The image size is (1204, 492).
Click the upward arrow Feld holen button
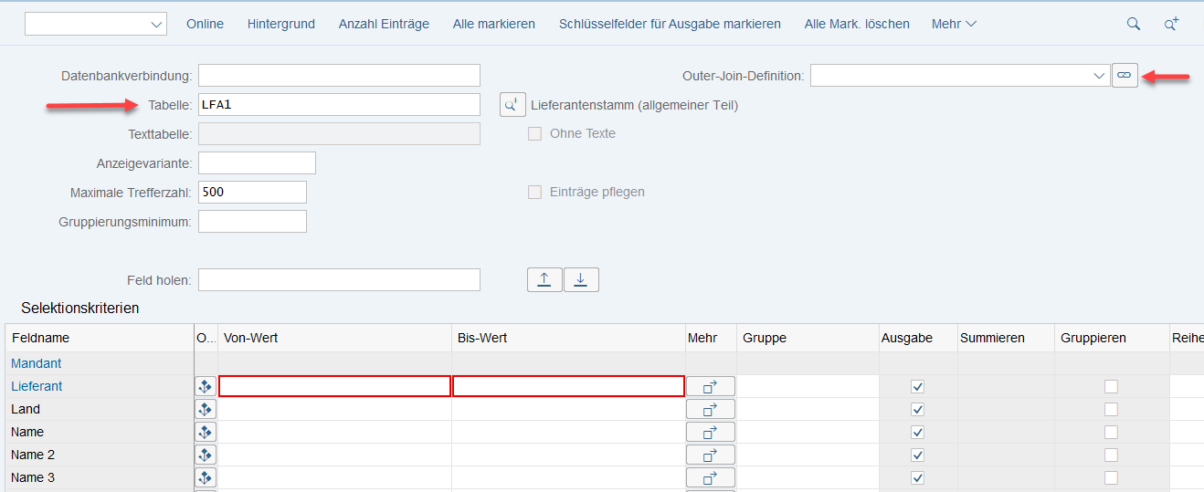[x=544, y=279]
